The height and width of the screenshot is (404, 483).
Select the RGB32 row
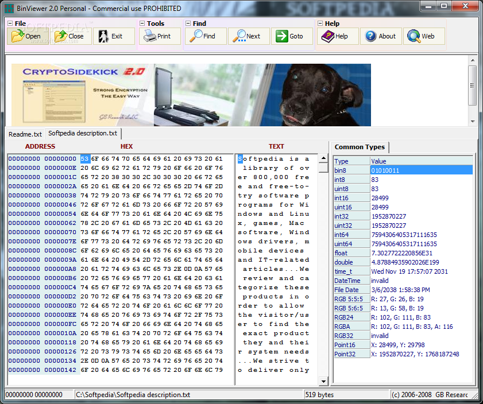(403, 336)
